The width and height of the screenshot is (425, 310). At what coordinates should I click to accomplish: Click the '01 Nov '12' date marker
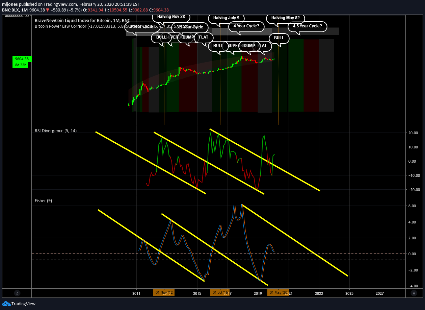164,293
